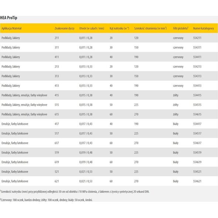
Task: Select catalog number 554417
Action: [197, 124]
